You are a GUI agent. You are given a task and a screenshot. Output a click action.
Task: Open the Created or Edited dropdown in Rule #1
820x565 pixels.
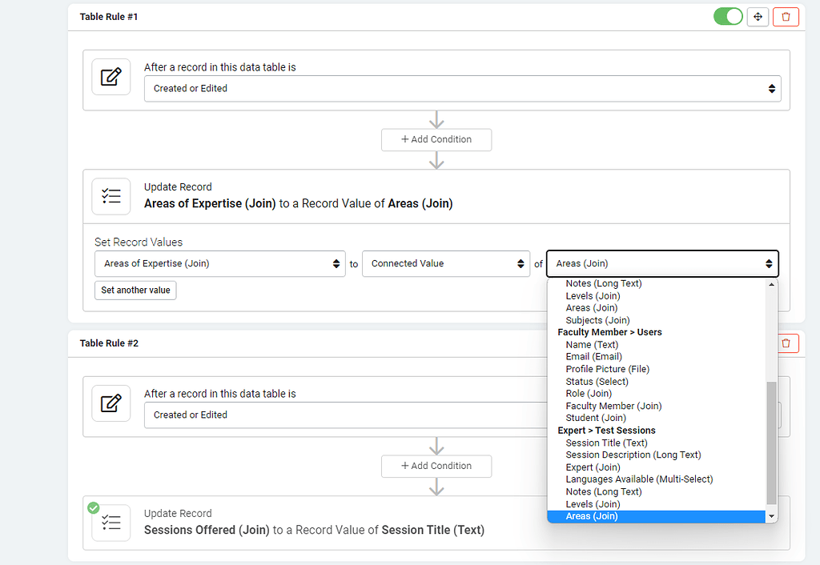[x=461, y=89]
